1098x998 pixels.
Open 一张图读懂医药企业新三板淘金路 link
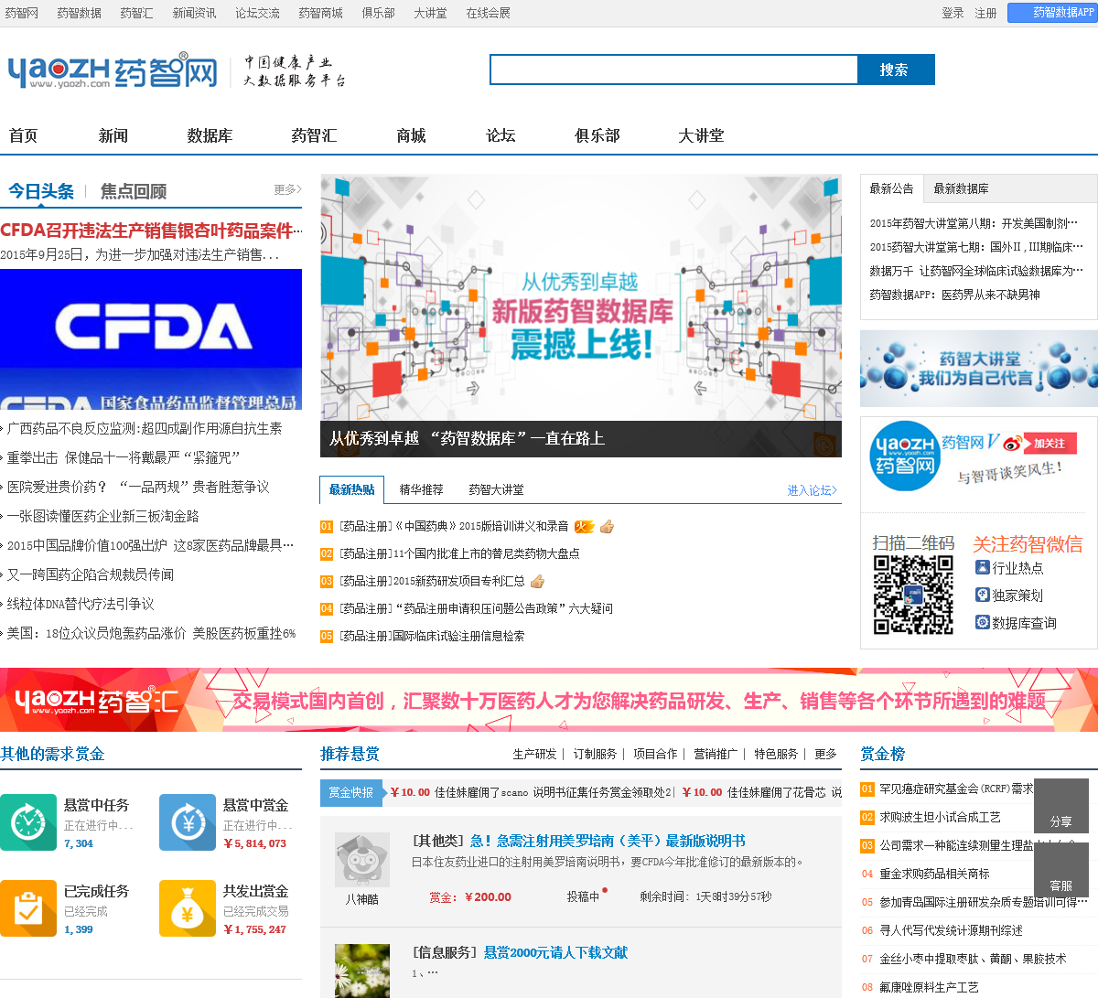pyautogui.click(x=102, y=516)
